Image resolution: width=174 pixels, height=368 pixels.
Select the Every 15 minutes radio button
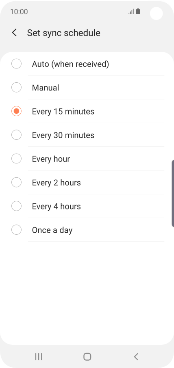coord(16,111)
